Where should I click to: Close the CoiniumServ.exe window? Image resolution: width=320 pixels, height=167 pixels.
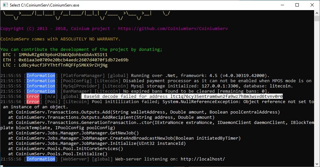click(x=312, y=5)
